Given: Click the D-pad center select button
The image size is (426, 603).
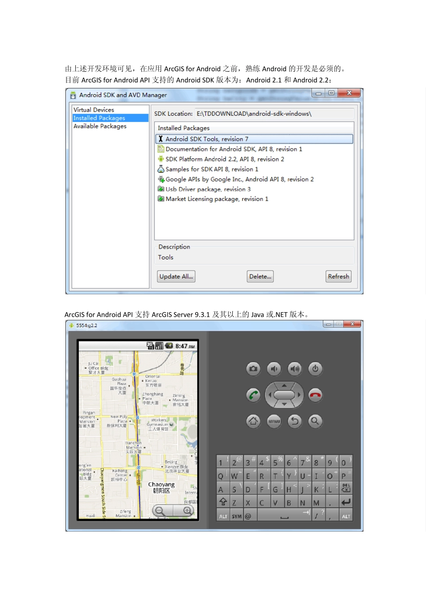Looking at the screenshot, I should (284, 395).
